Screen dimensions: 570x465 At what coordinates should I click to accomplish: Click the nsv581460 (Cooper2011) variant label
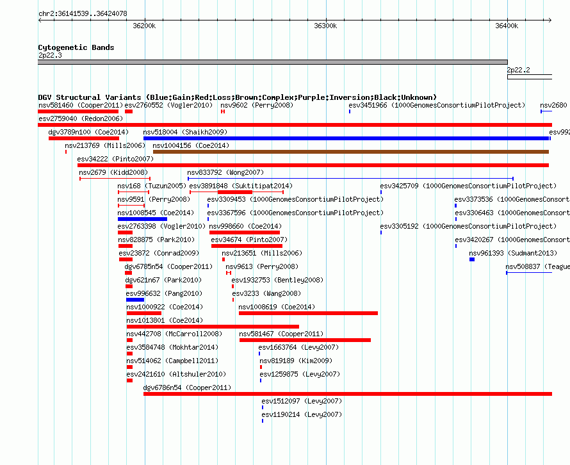pos(81,106)
